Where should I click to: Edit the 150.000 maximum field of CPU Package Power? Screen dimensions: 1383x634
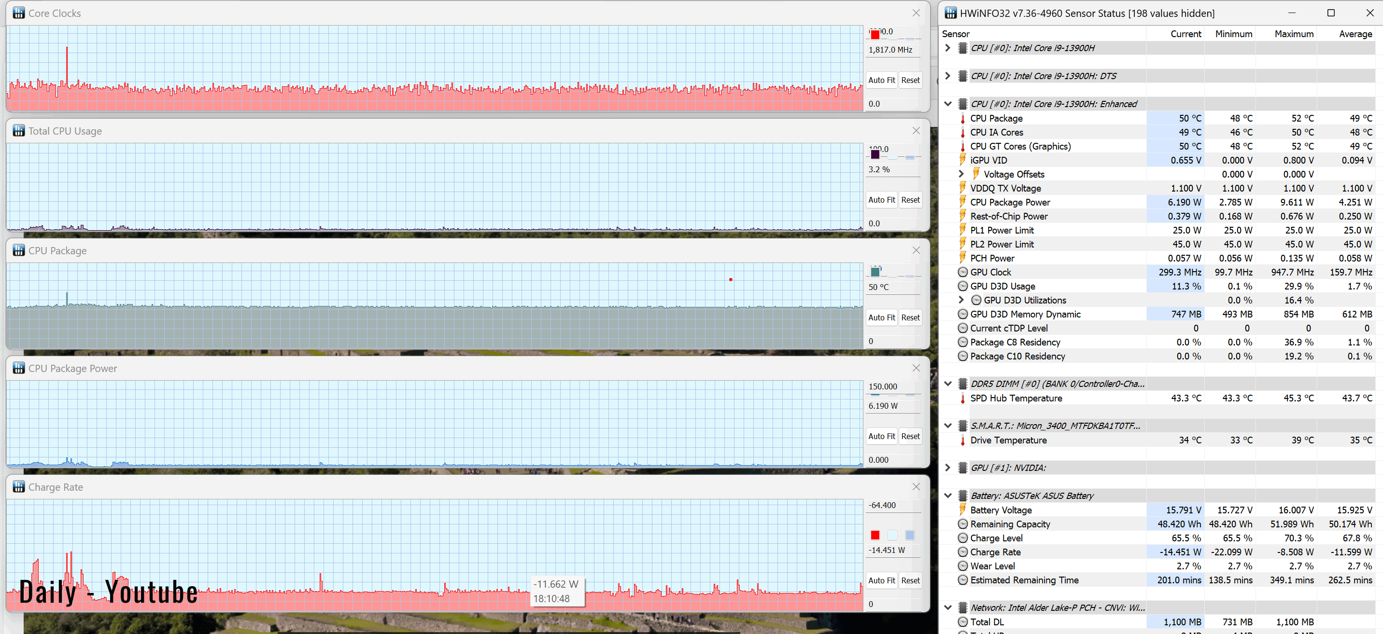click(x=893, y=387)
